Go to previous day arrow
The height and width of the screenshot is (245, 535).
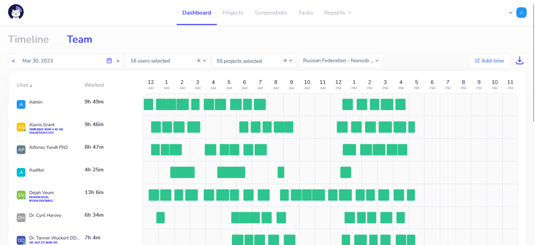(13, 61)
